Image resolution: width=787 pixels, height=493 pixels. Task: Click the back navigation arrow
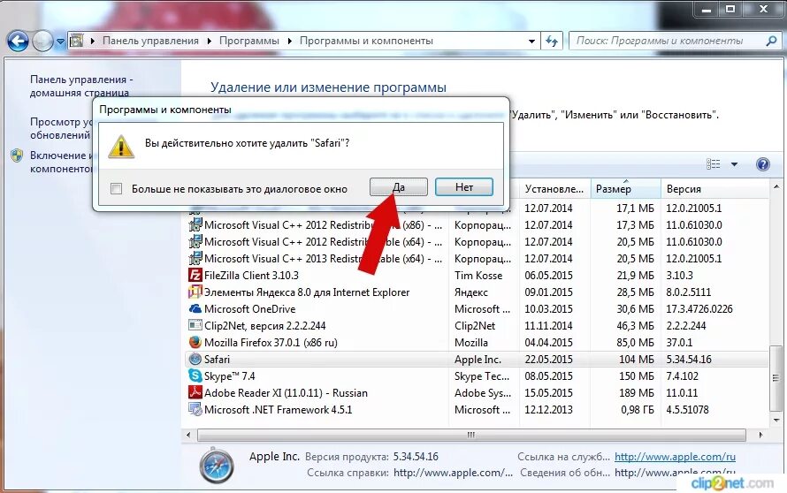tap(18, 42)
